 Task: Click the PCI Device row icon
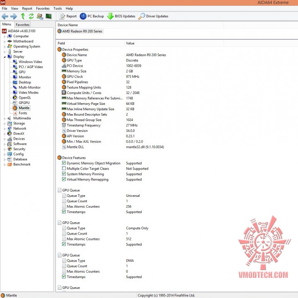coord(64,66)
